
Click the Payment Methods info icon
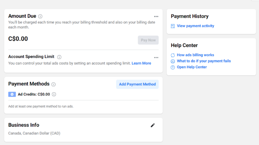coord(53,84)
